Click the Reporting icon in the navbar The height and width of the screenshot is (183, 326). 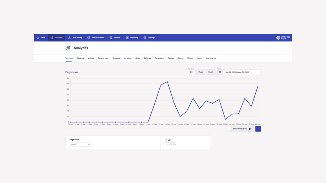pos(127,38)
